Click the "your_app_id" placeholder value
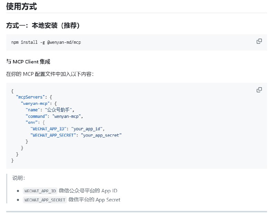 (x=88, y=129)
